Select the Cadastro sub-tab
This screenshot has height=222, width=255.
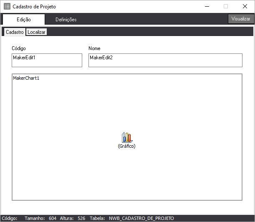(15, 32)
